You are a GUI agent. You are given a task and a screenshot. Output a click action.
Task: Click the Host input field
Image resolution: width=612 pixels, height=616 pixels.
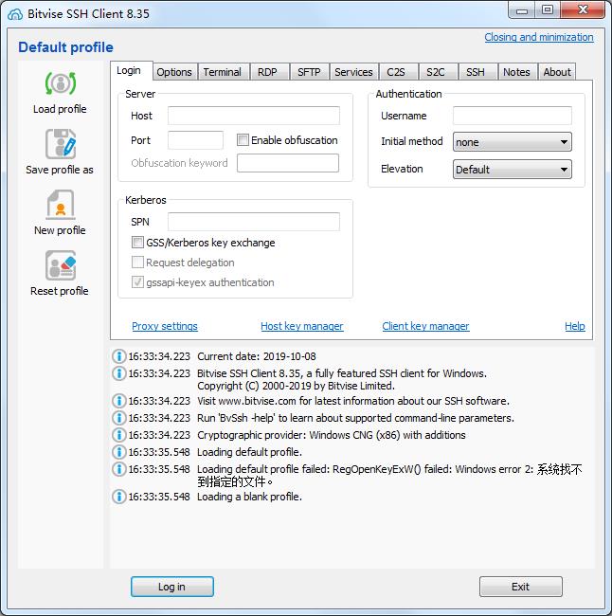(x=253, y=116)
